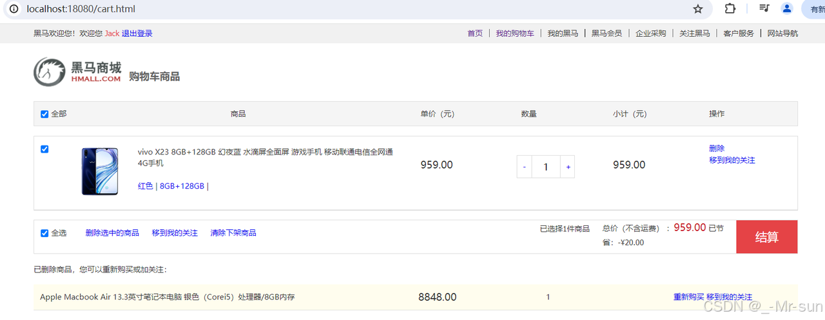
Task: Click the HMALL.COM horse logo
Action: coord(77,71)
